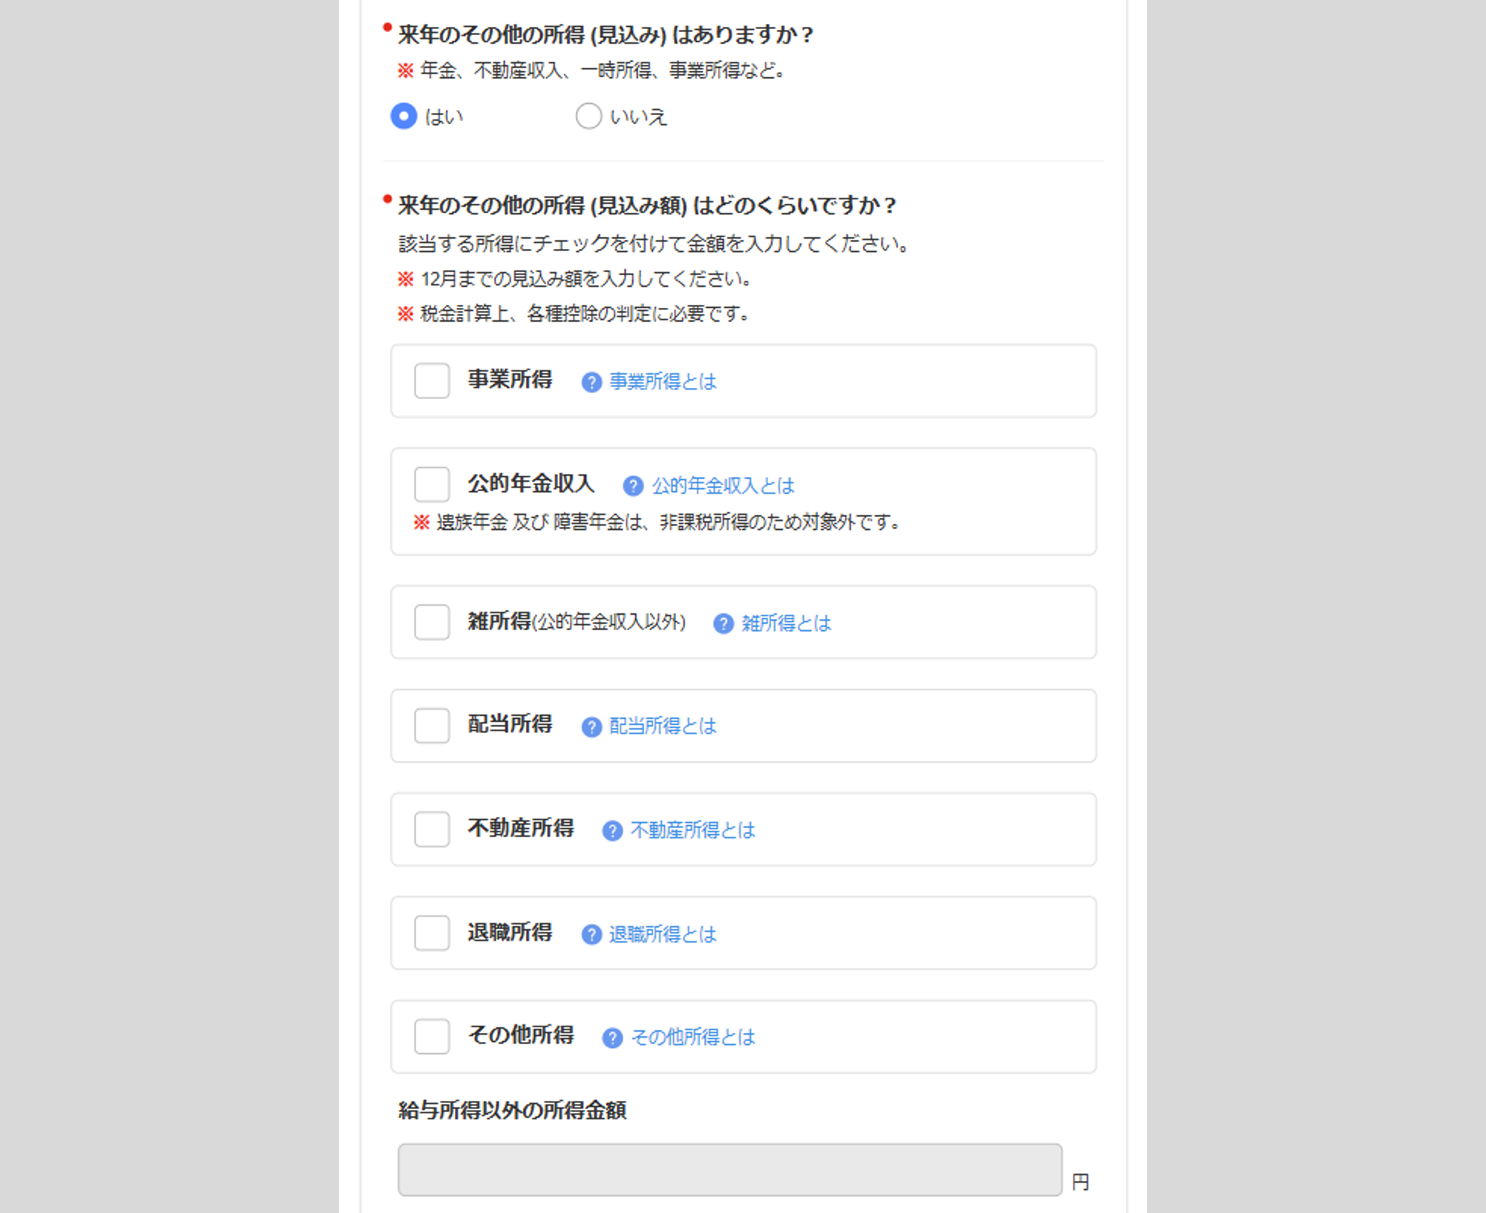Click help icon beside その他所得とは
The width and height of the screenshot is (1486, 1213).
pos(612,1038)
